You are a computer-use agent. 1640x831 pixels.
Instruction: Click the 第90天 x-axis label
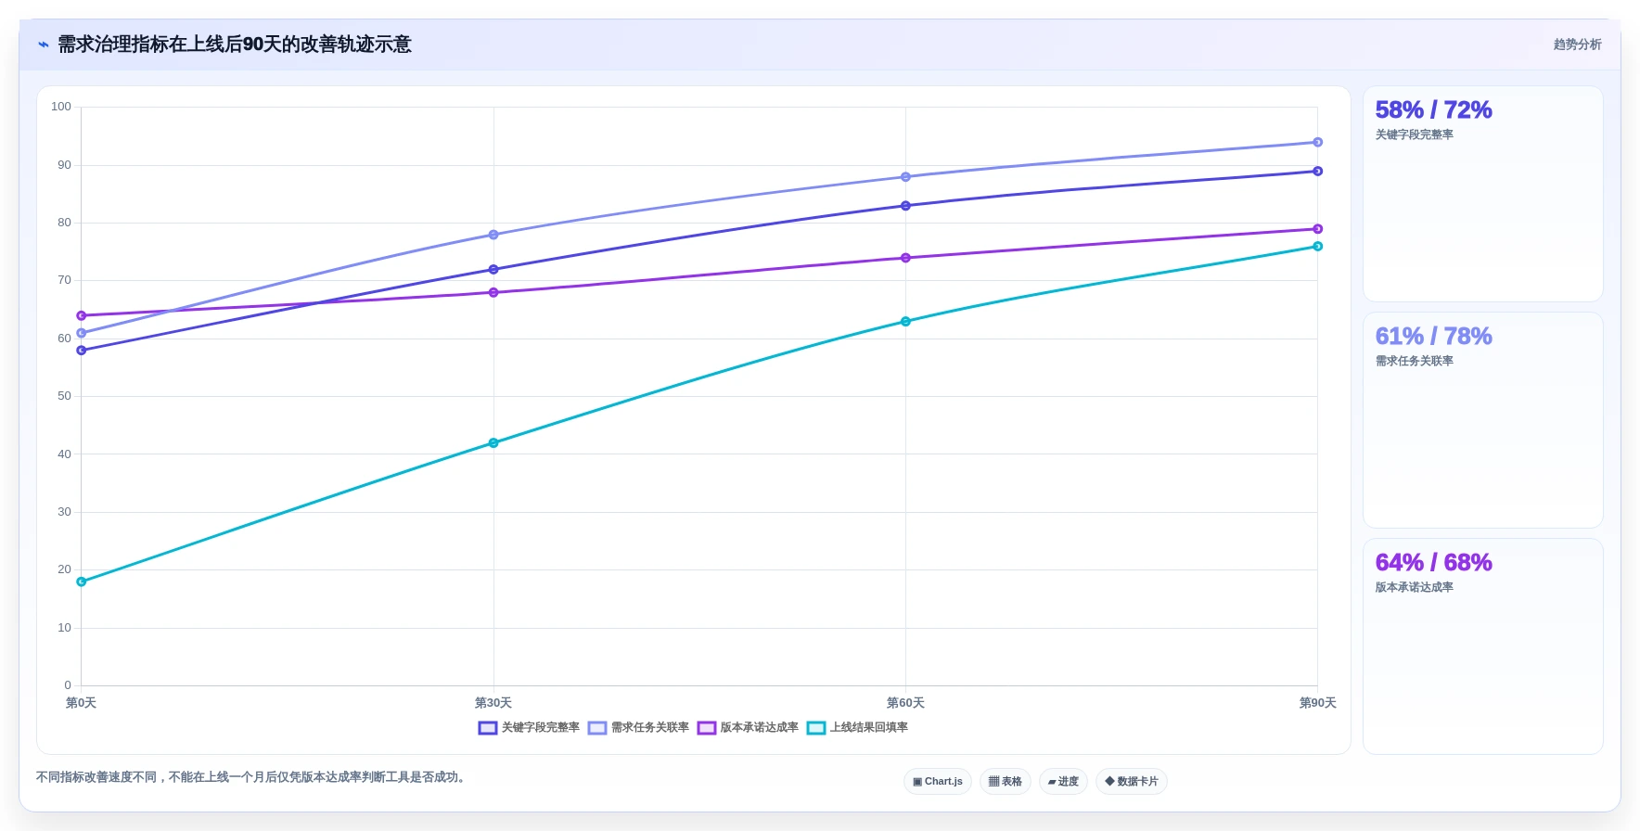pos(1317,703)
